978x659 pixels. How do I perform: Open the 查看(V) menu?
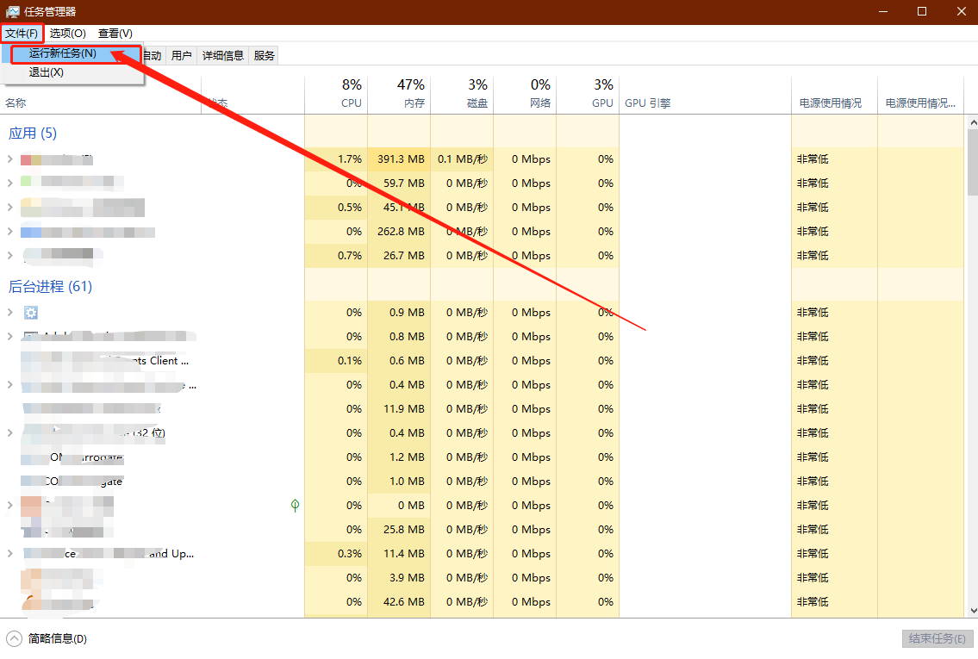[x=115, y=33]
